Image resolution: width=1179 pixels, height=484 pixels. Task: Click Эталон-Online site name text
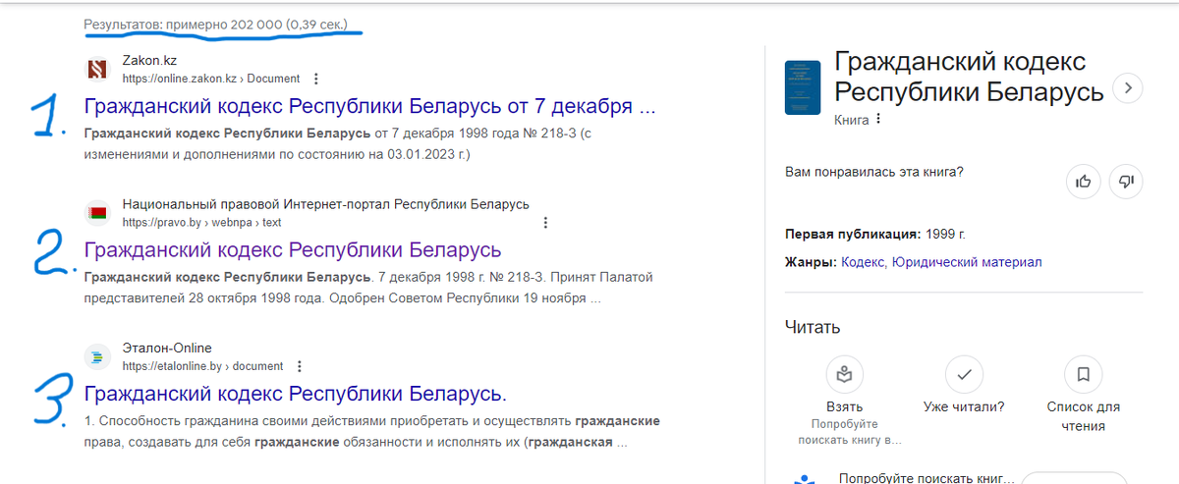167,348
